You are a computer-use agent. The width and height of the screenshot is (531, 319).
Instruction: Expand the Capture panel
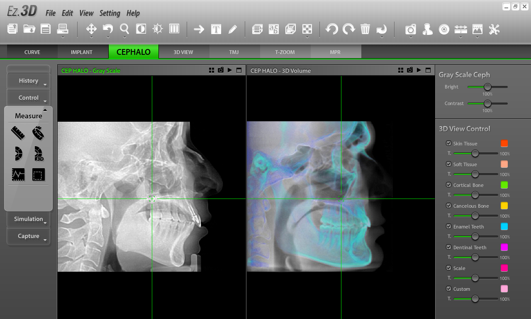click(29, 236)
